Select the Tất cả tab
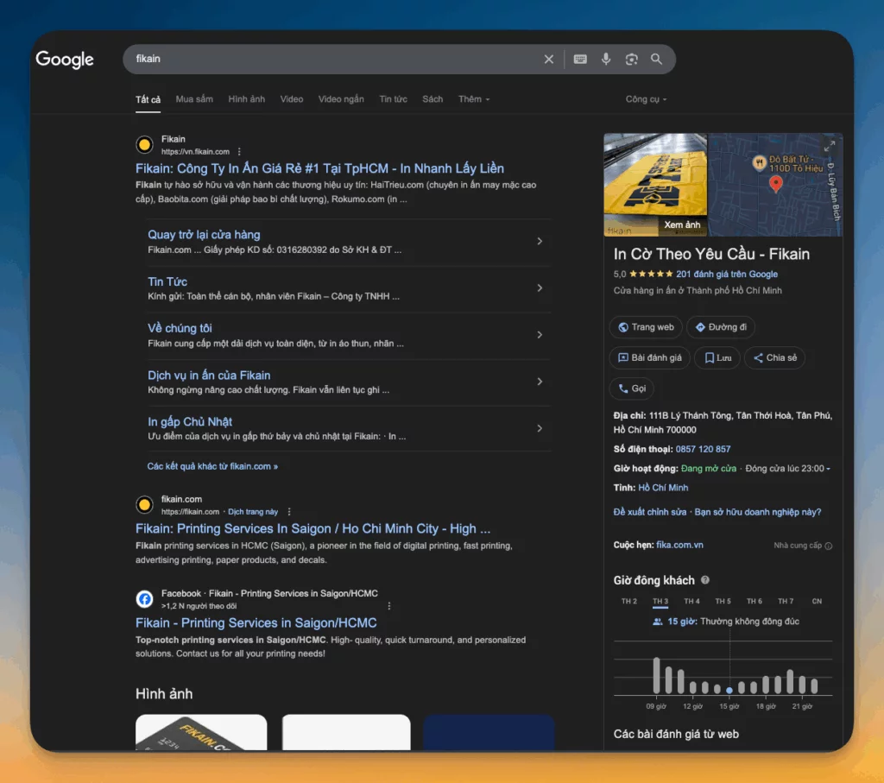Image resolution: width=884 pixels, height=783 pixels. coord(148,100)
